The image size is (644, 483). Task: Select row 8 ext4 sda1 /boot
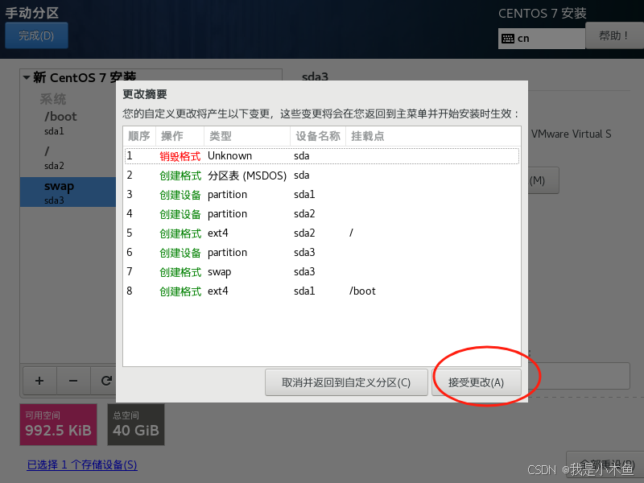click(322, 291)
